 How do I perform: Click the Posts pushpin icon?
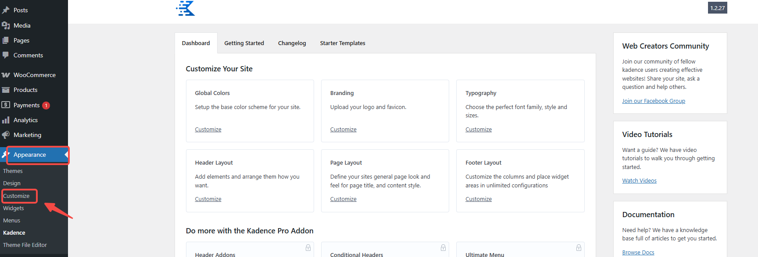click(x=6, y=10)
